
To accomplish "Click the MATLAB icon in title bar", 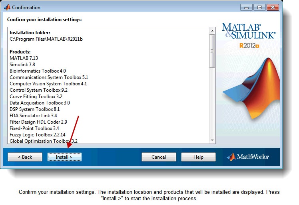I will click(x=7, y=8).
